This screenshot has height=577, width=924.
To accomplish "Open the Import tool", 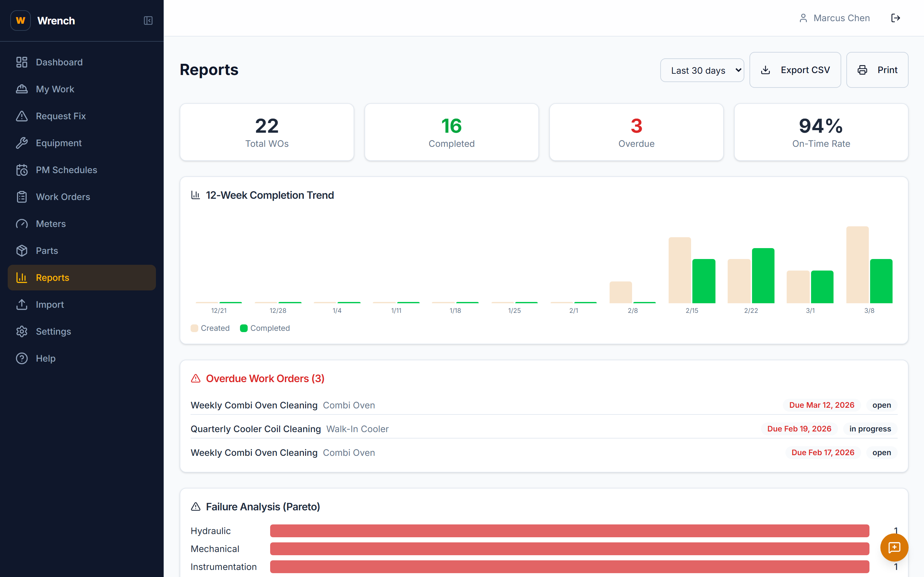I will 50,304.
